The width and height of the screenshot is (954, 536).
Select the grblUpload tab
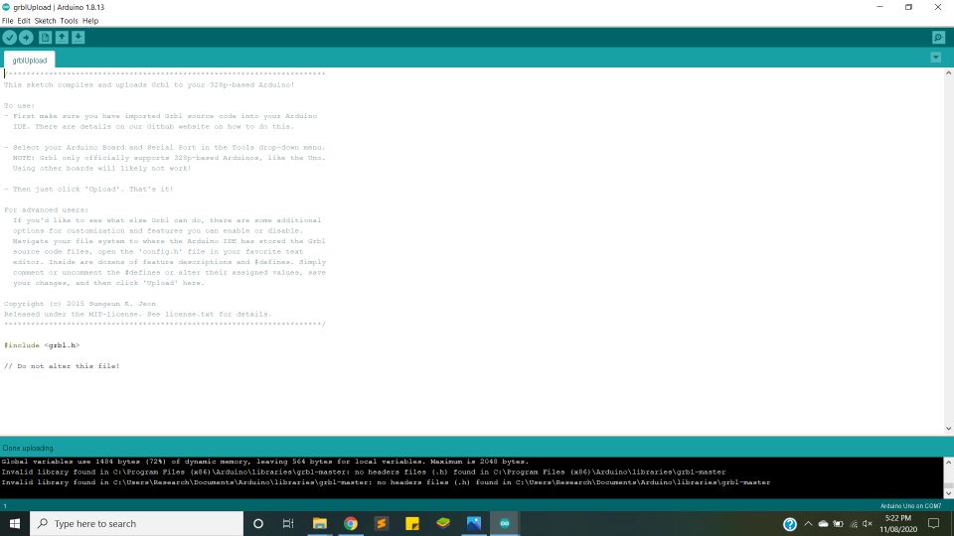(x=29, y=61)
